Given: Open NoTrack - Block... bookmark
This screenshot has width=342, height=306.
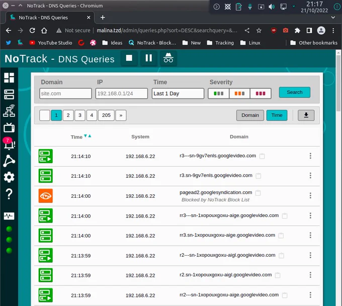Looking at the screenshot, I should [x=152, y=43].
